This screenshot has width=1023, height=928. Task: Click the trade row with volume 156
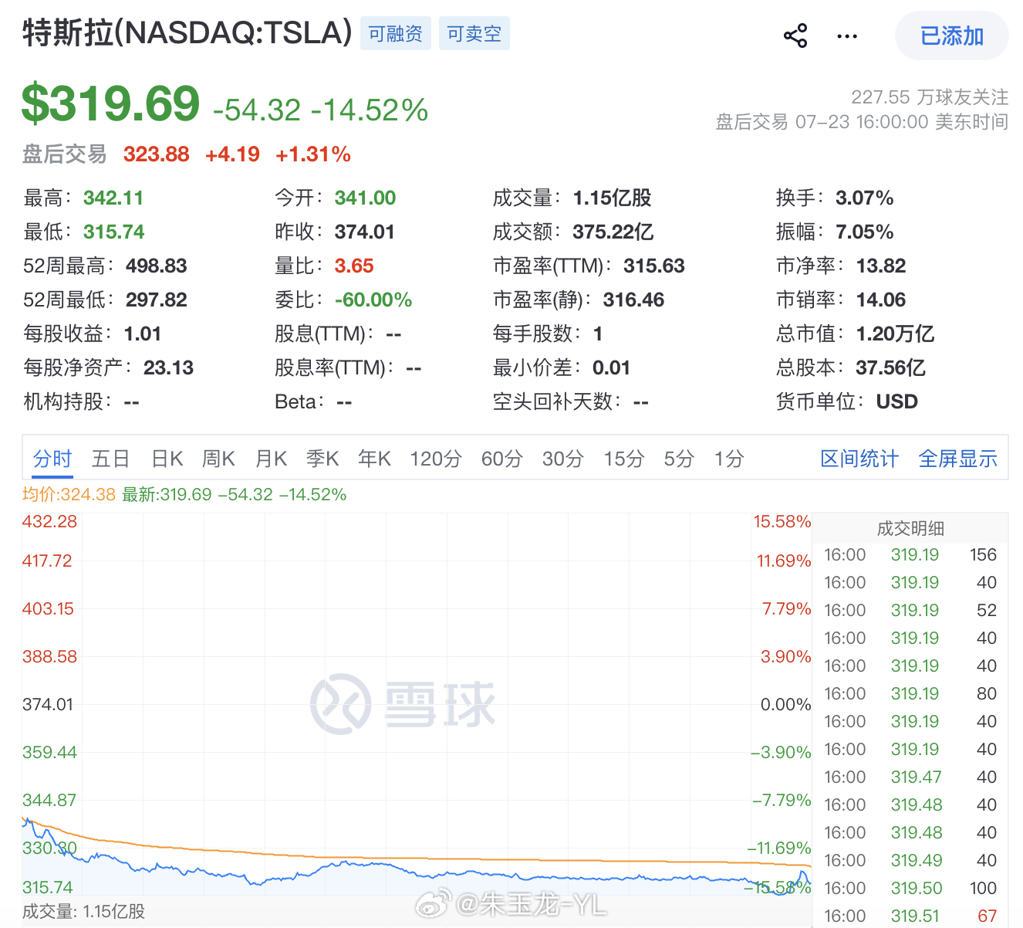click(x=910, y=555)
